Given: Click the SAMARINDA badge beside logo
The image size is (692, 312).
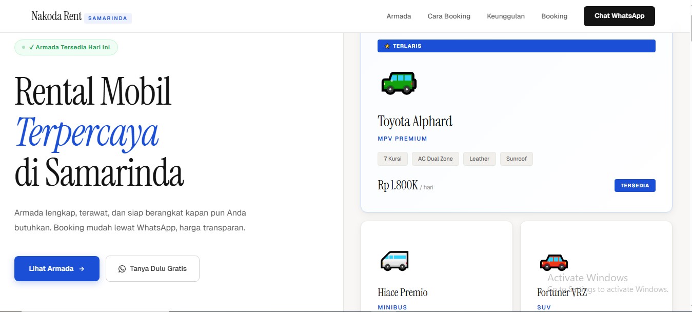Looking at the screenshot, I should (108, 18).
